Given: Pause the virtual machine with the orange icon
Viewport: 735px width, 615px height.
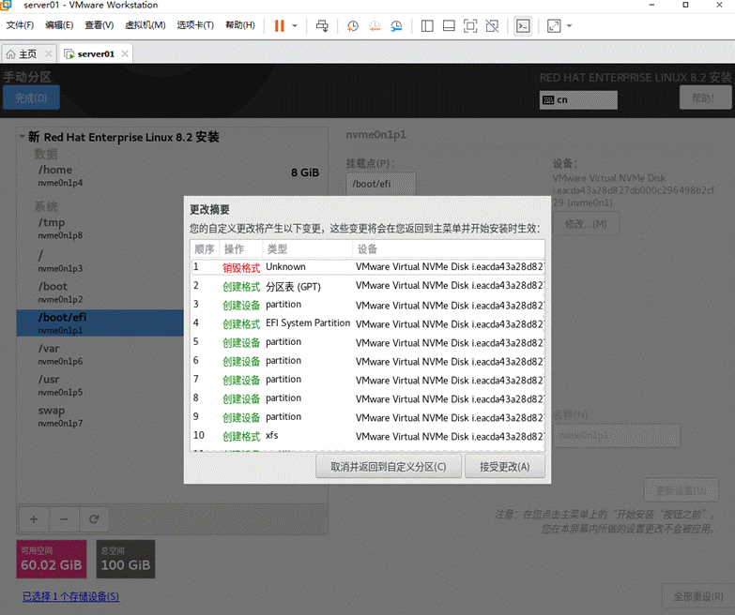Looking at the screenshot, I should [280, 25].
